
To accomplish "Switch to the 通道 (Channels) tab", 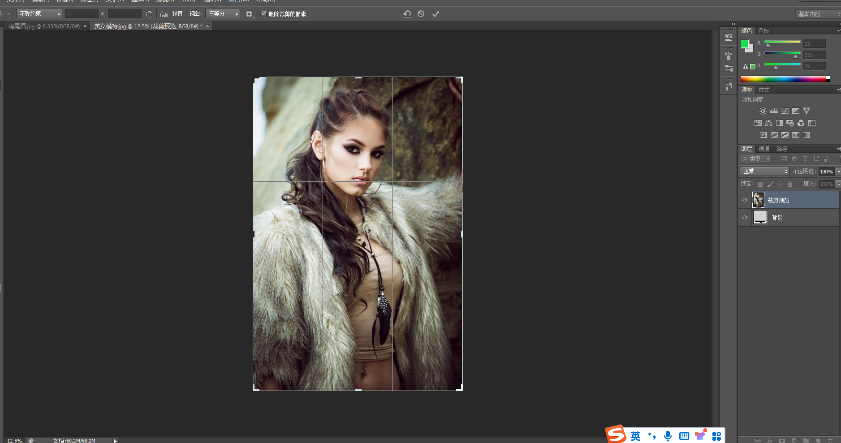I will click(764, 149).
